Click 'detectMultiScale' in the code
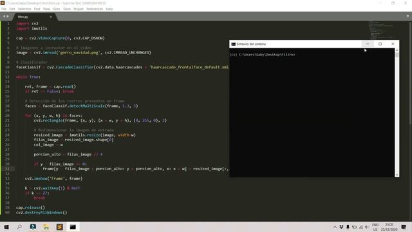Image resolution: width=412 pixels, height=232 pixels. pos(87,106)
